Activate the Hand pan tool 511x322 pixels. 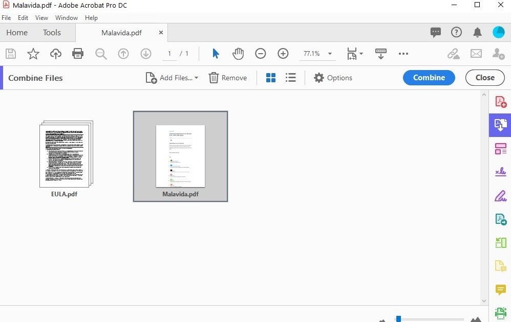pyautogui.click(x=238, y=54)
